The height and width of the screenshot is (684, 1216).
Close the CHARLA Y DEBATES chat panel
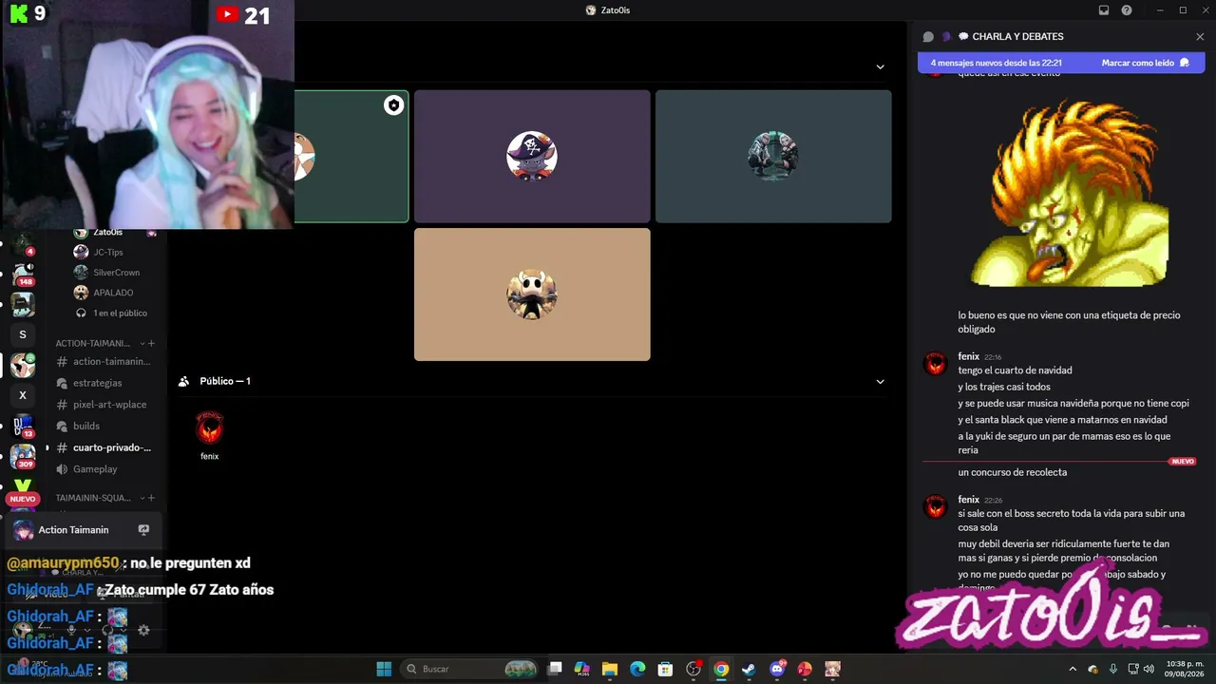[x=1200, y=37]
